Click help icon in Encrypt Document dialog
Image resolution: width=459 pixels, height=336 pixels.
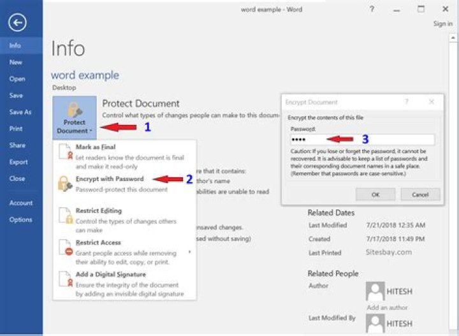coord(406,102)
